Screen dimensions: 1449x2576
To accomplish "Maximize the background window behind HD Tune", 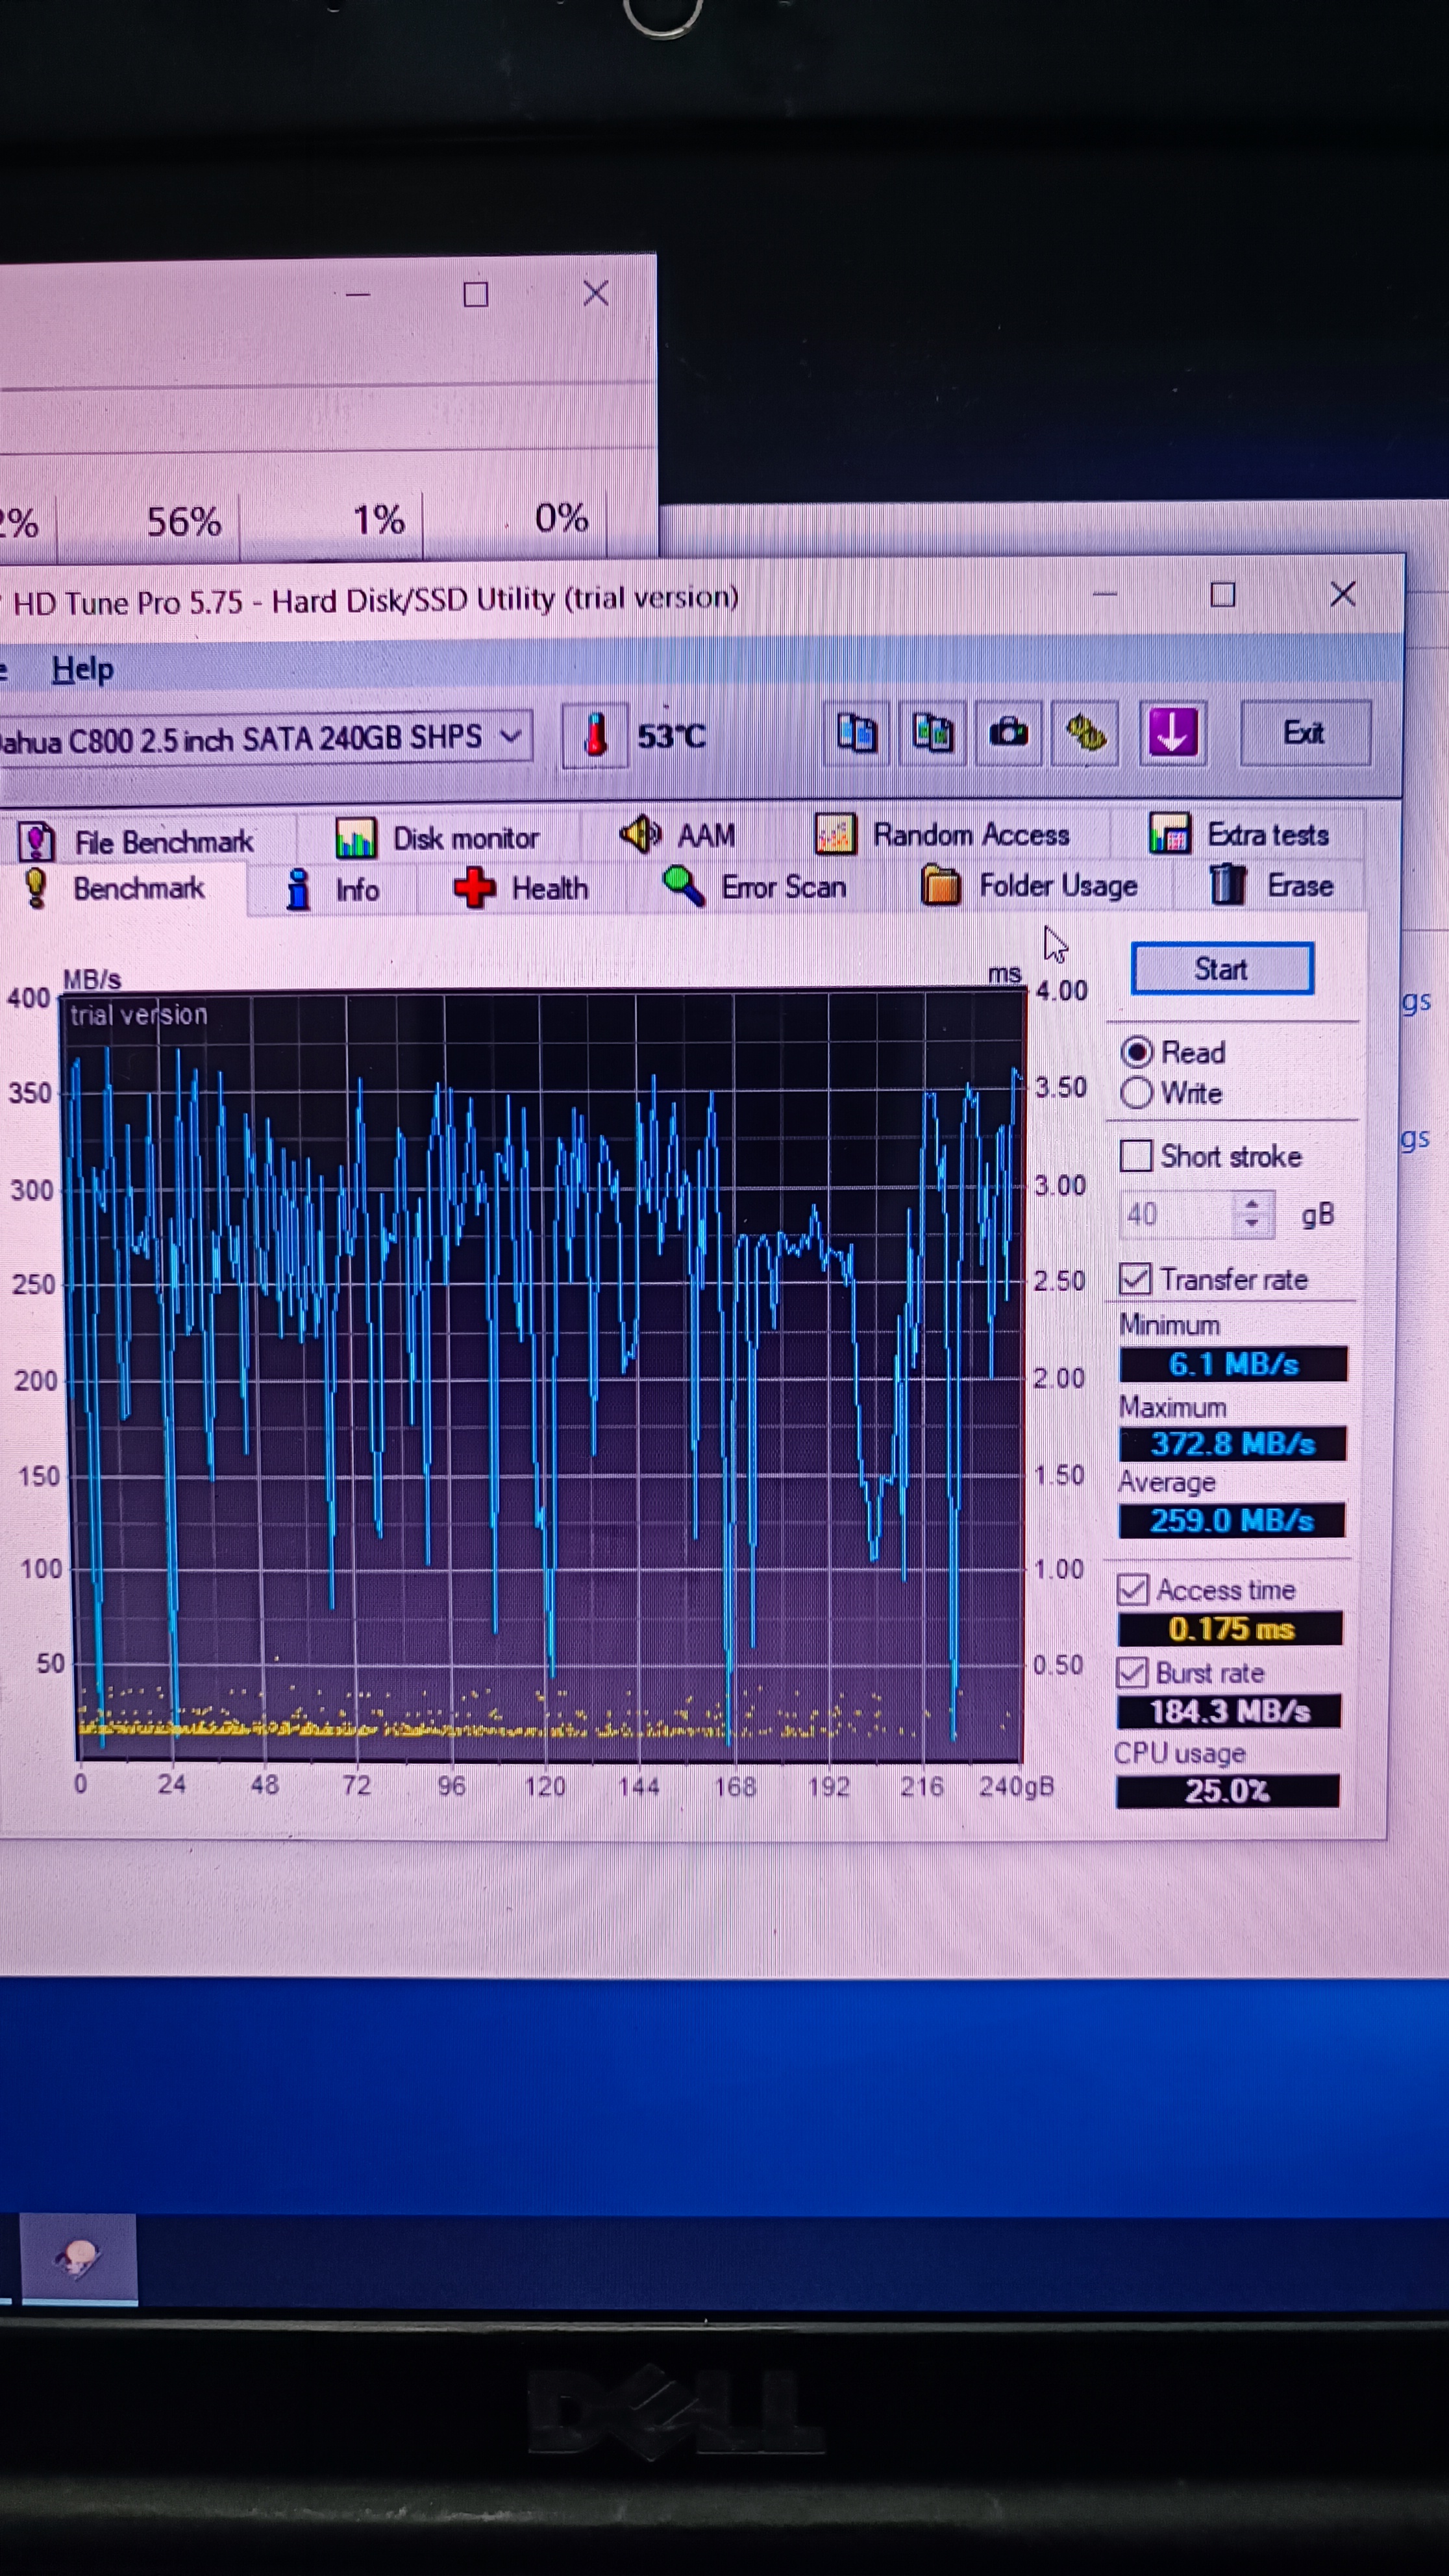I will (x=476, y=294).
